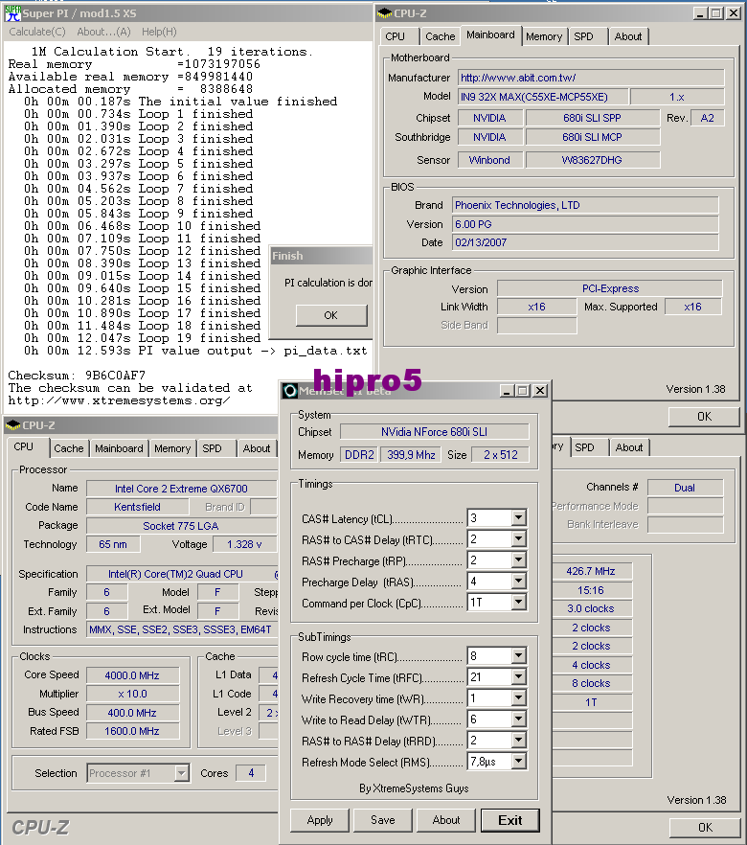Open Memory tab in lower-left CPU-Z window
Viewport: 747px width, 845px height.
(172, 448)
